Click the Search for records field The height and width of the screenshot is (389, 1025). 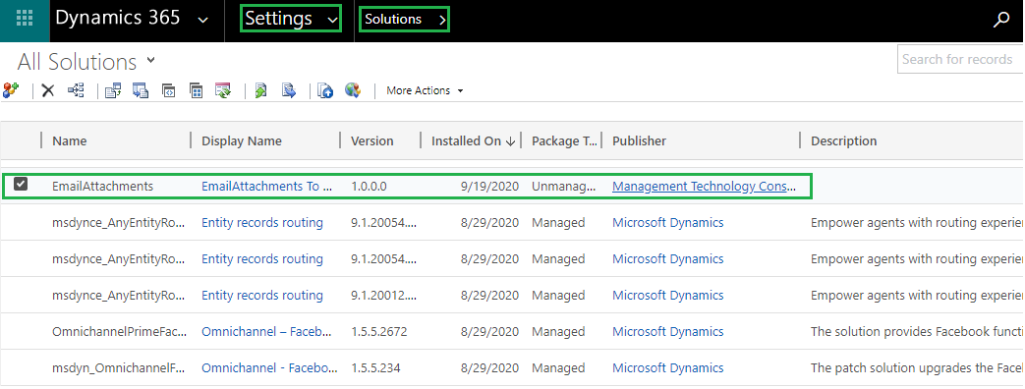coord(960,60)
